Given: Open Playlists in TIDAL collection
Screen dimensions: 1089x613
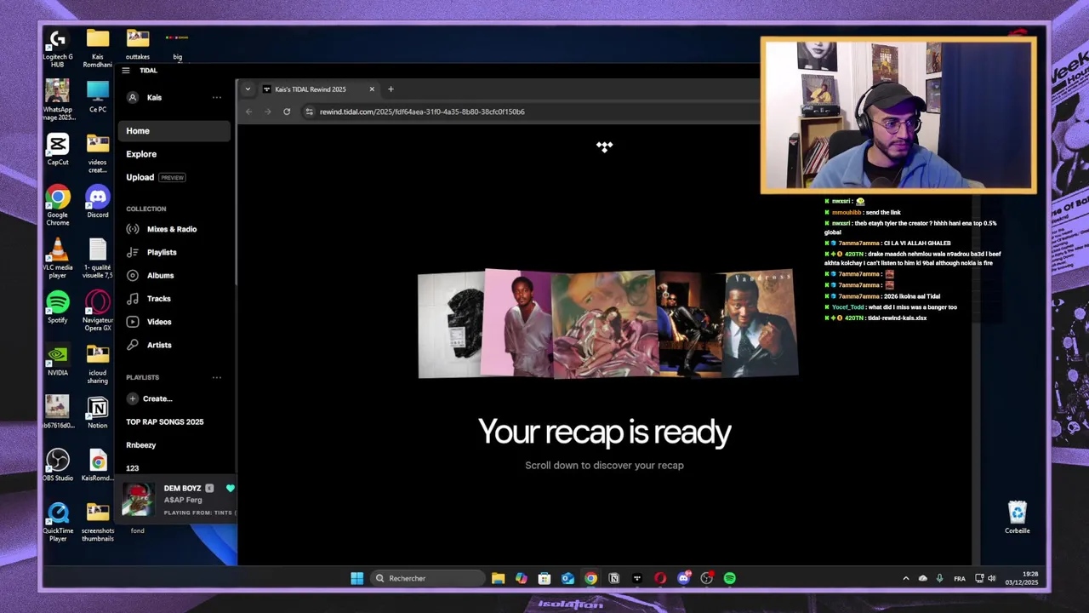Looking at the screenshot, I should (x=151, y=252).
